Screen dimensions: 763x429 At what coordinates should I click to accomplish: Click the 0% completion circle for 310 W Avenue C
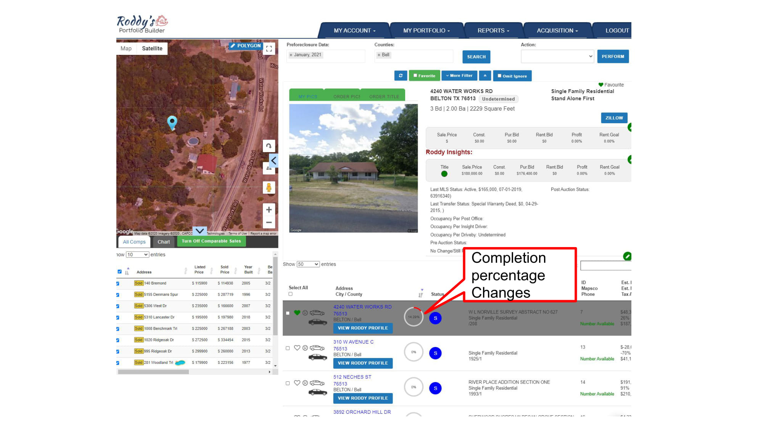tap(414, 352)
